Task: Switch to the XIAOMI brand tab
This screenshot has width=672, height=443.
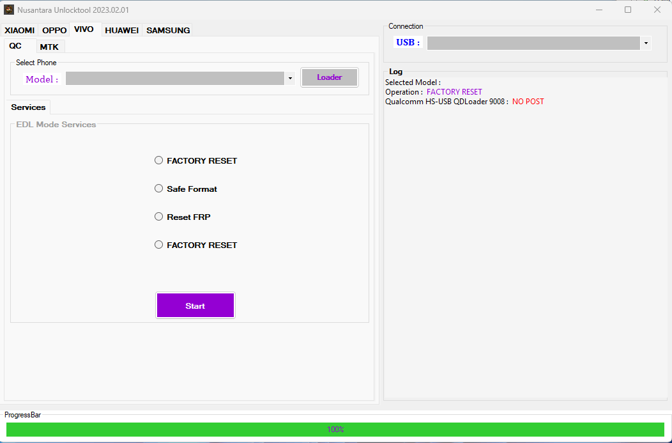Action: click(19, 30)
